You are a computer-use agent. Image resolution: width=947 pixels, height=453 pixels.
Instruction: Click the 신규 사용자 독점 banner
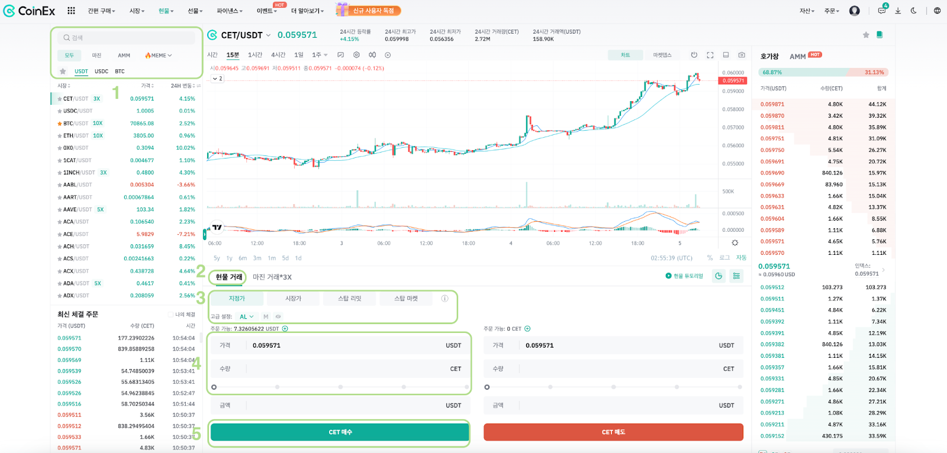pyautogui.click(x=368, y=10)
